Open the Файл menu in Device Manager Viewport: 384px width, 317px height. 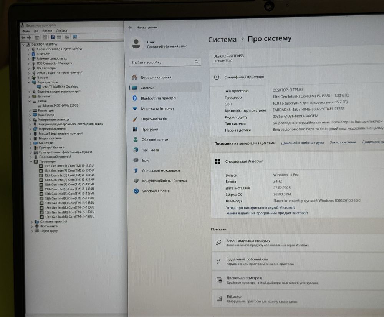click(26, 31)
